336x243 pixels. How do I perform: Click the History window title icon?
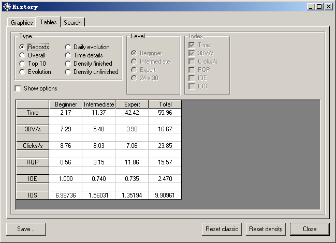coord(7,7)
